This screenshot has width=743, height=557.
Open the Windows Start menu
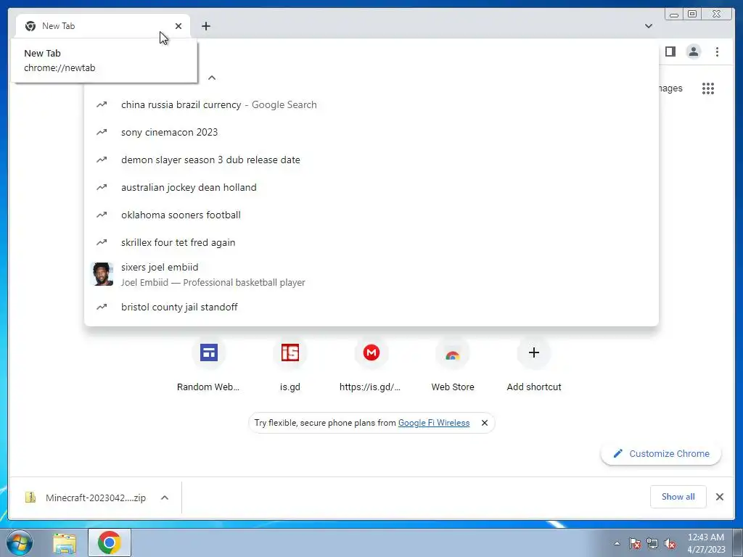click(20, 542)
